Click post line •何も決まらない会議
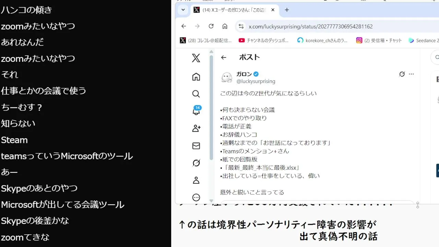Viewport: 439px width, 247px height. pyautogui.click(x=247, y=110)
